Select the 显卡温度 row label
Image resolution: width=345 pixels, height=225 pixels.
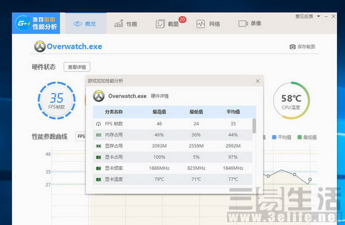click(114, 179)
